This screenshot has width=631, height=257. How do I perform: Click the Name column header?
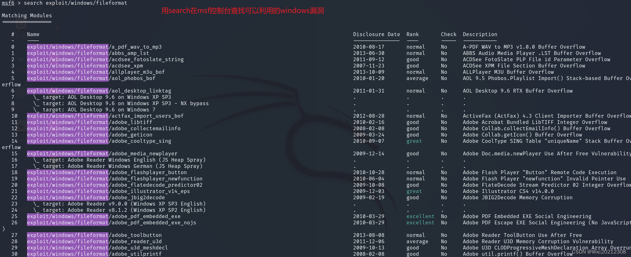tap(33, 35)
